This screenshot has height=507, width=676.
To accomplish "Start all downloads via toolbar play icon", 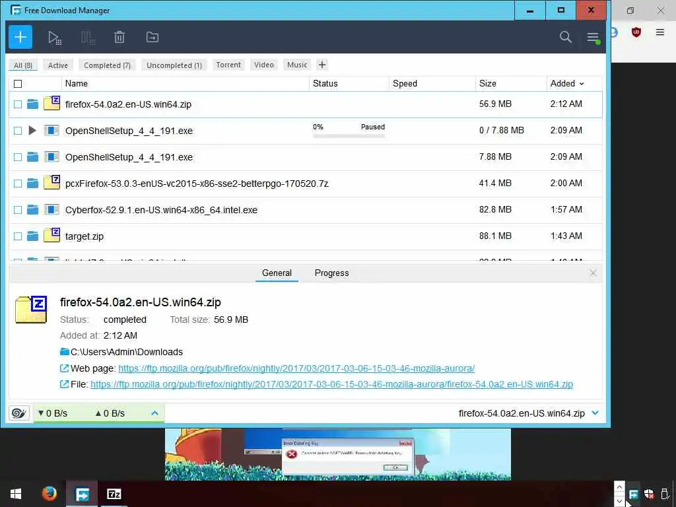I will 54,38.
